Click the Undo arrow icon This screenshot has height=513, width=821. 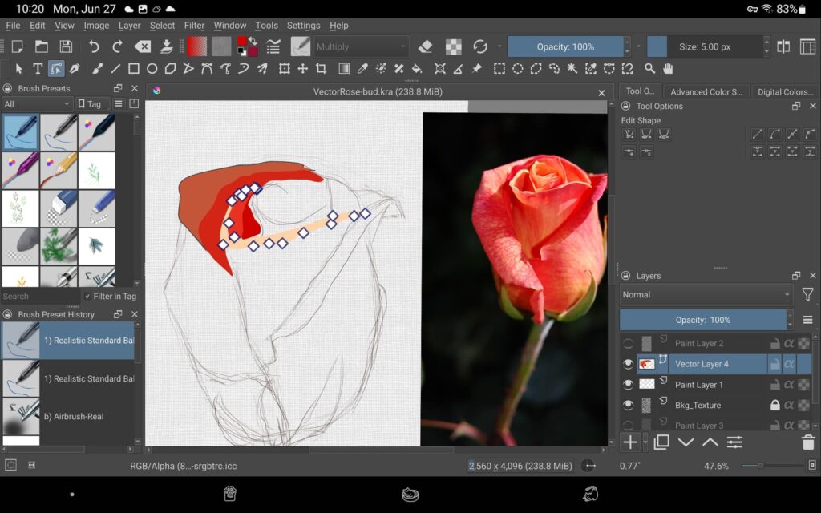pyautogui.click(x=95, y=46)
